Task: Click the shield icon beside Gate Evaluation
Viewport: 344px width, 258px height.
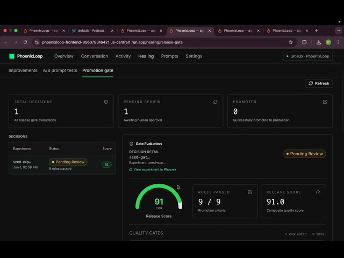Action: click(x=131, y=144)
